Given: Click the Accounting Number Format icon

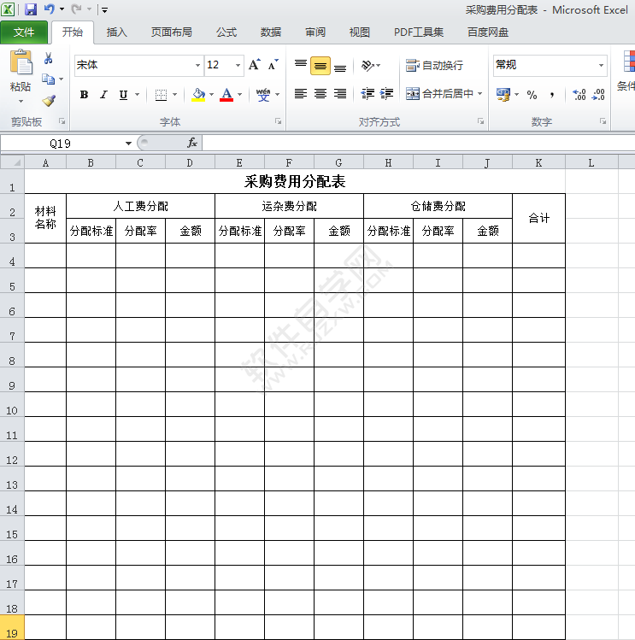Looking at the screenshot, I should (503, 95).
